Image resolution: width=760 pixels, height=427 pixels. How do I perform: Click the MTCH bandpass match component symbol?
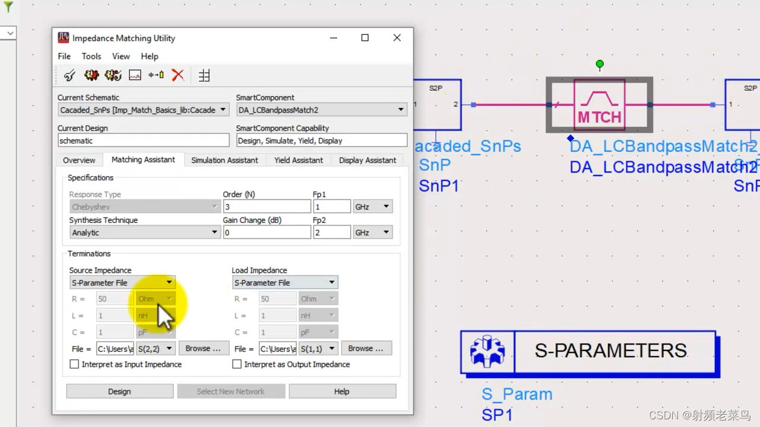point(599,105)
